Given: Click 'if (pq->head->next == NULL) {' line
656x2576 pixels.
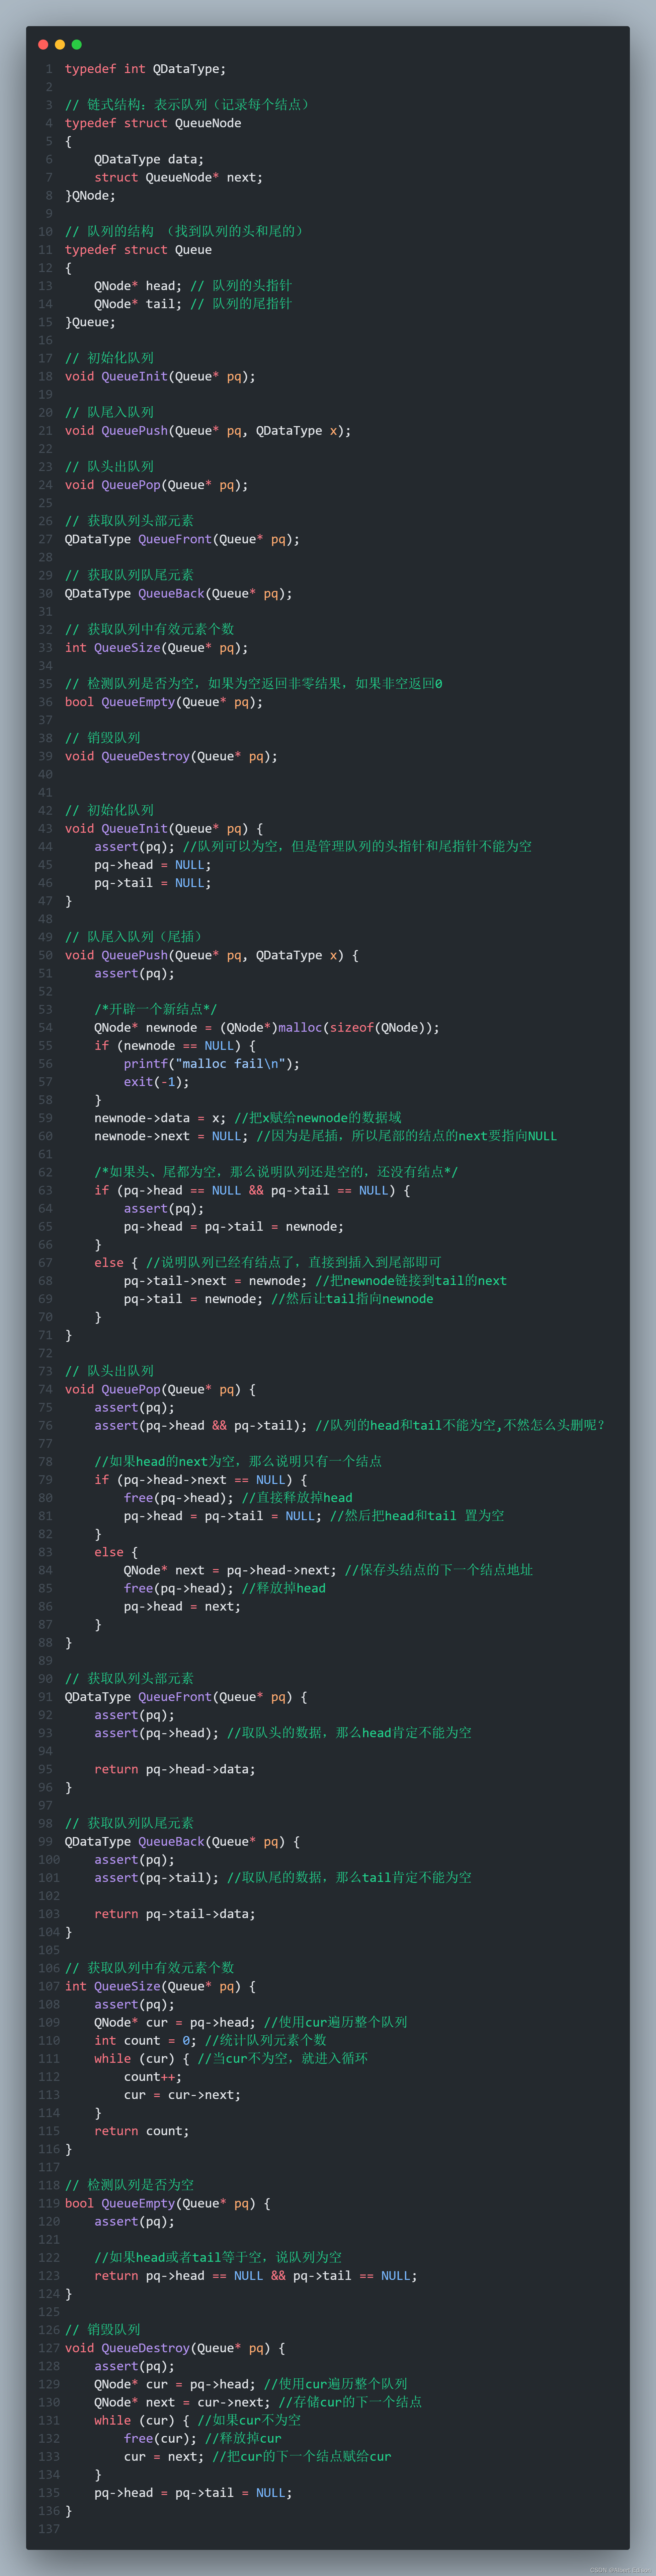Looking at the screenshot, I should pyautogui.click(x=201, y=1480).
